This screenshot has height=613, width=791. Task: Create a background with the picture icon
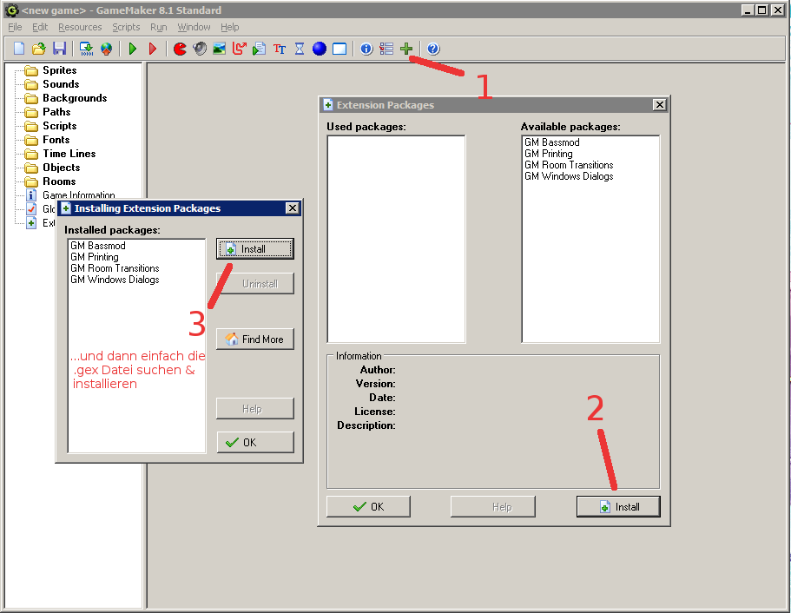tap(220, 49)
